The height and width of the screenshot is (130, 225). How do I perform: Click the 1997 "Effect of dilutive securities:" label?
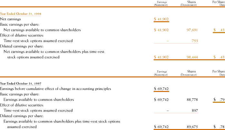point(20,105)
